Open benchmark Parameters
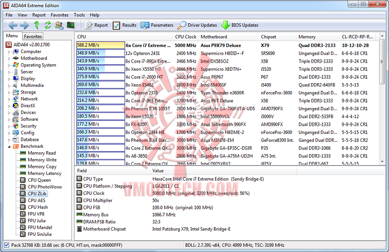 pos(157,25)
